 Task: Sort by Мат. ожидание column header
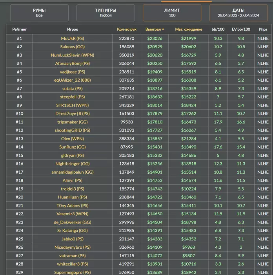click(x=189, y=29)
